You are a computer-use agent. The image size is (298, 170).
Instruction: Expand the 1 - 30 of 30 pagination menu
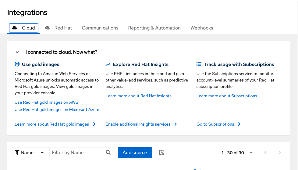[251, 153]
